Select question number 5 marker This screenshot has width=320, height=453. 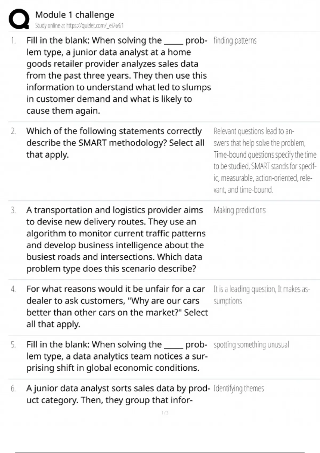[13, 345]
